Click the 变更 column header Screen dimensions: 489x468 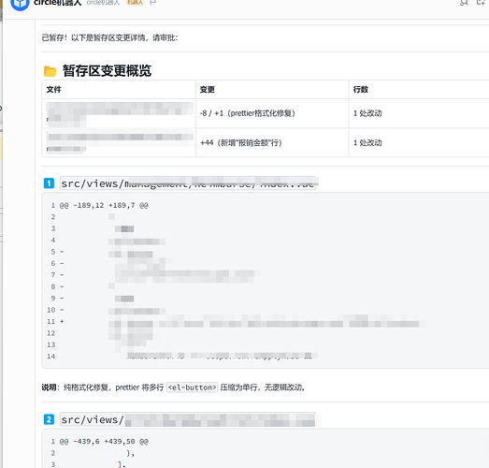207,90
